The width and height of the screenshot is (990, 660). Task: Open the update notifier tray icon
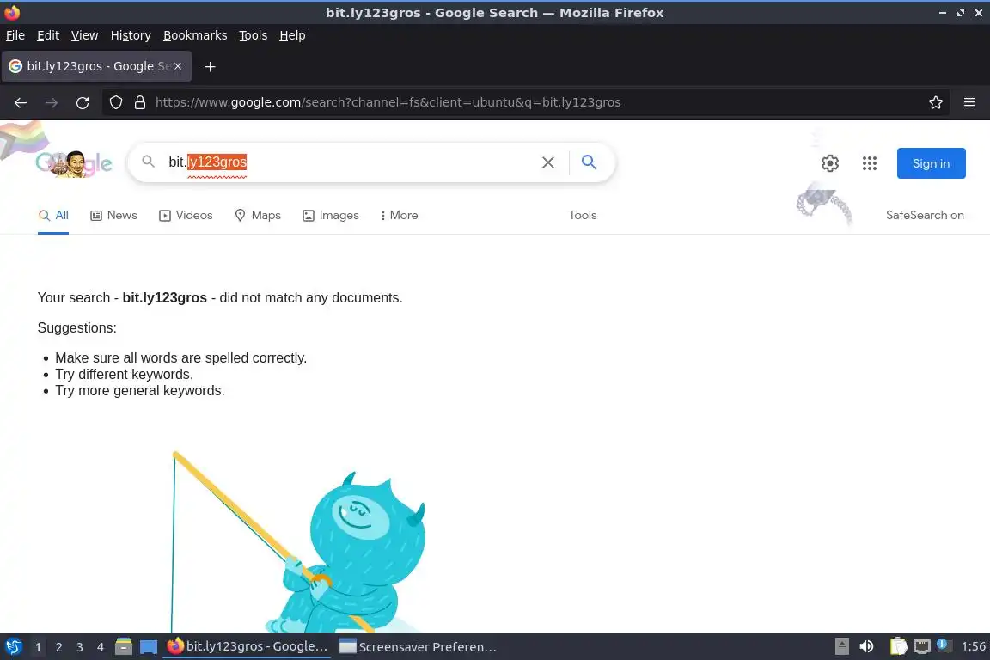click(943, 645)
